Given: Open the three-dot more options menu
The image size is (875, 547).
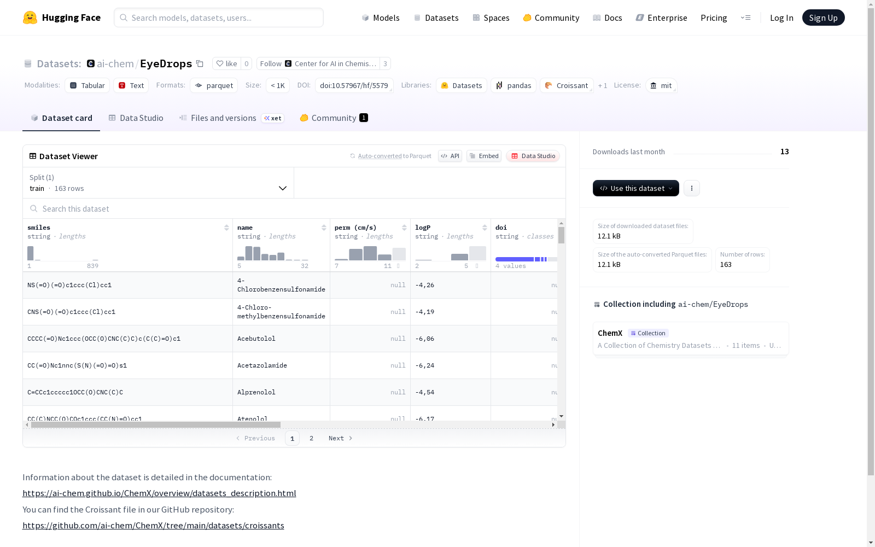Looking at the screenshot, I should (x=692, y=188).
